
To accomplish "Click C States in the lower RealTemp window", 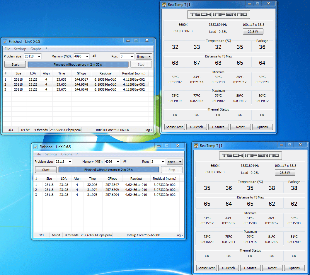I will (250, 268).
